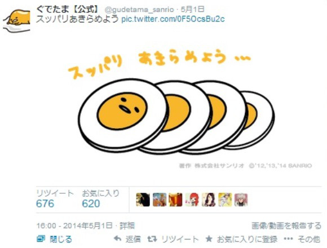
Task: Open the last pink-toned avatar
Action: point(241,200)
